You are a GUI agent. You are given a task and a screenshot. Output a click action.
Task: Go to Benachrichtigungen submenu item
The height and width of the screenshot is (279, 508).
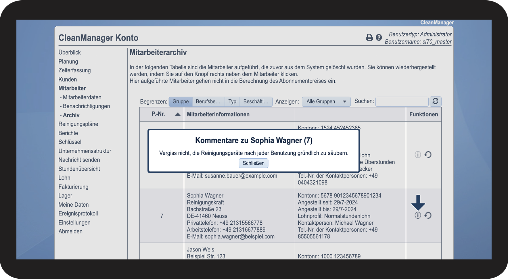86,106
